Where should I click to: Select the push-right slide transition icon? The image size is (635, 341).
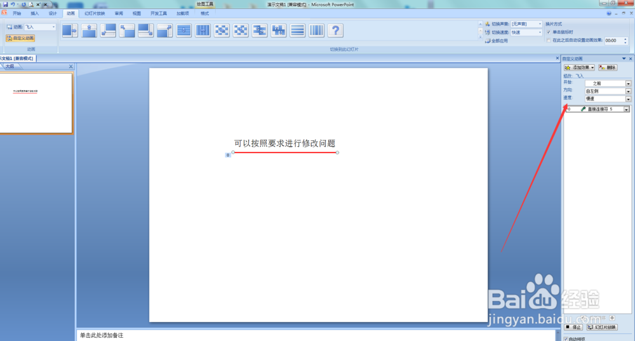tap(70, 30)
